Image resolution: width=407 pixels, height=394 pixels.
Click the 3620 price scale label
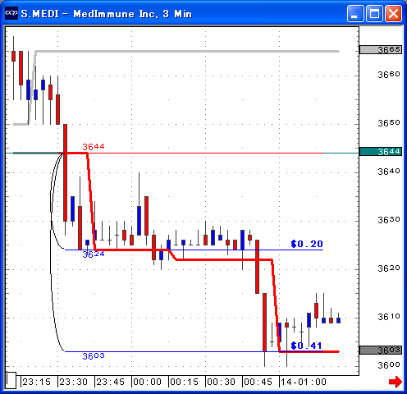[389, 268]
